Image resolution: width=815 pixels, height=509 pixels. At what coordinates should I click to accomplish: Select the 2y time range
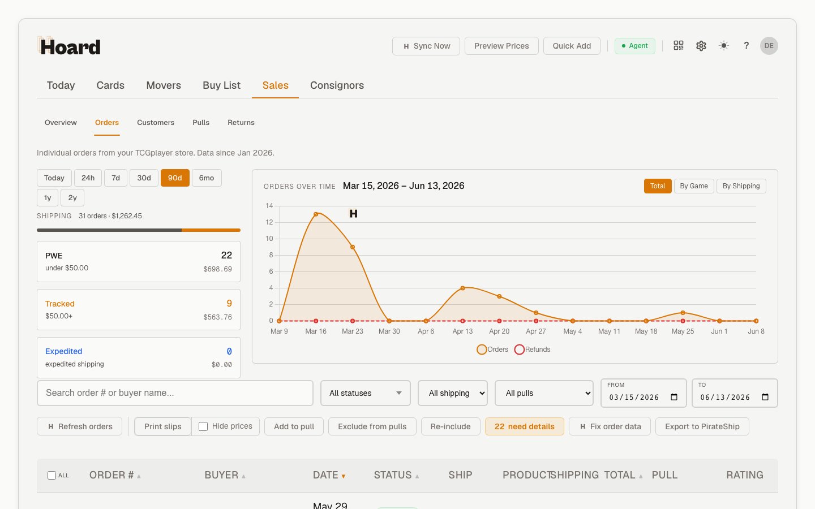tap(72, 197)
